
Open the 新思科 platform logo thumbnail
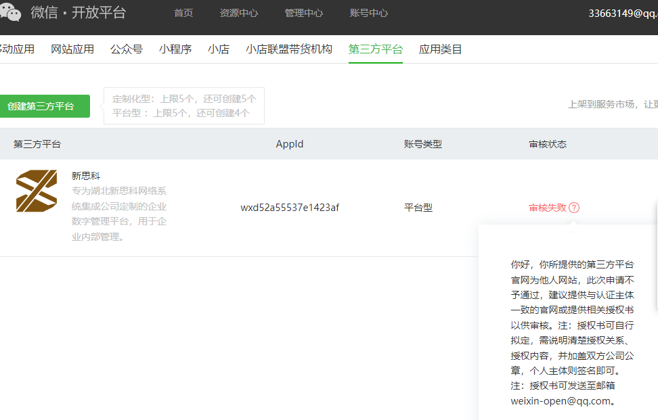37,191
